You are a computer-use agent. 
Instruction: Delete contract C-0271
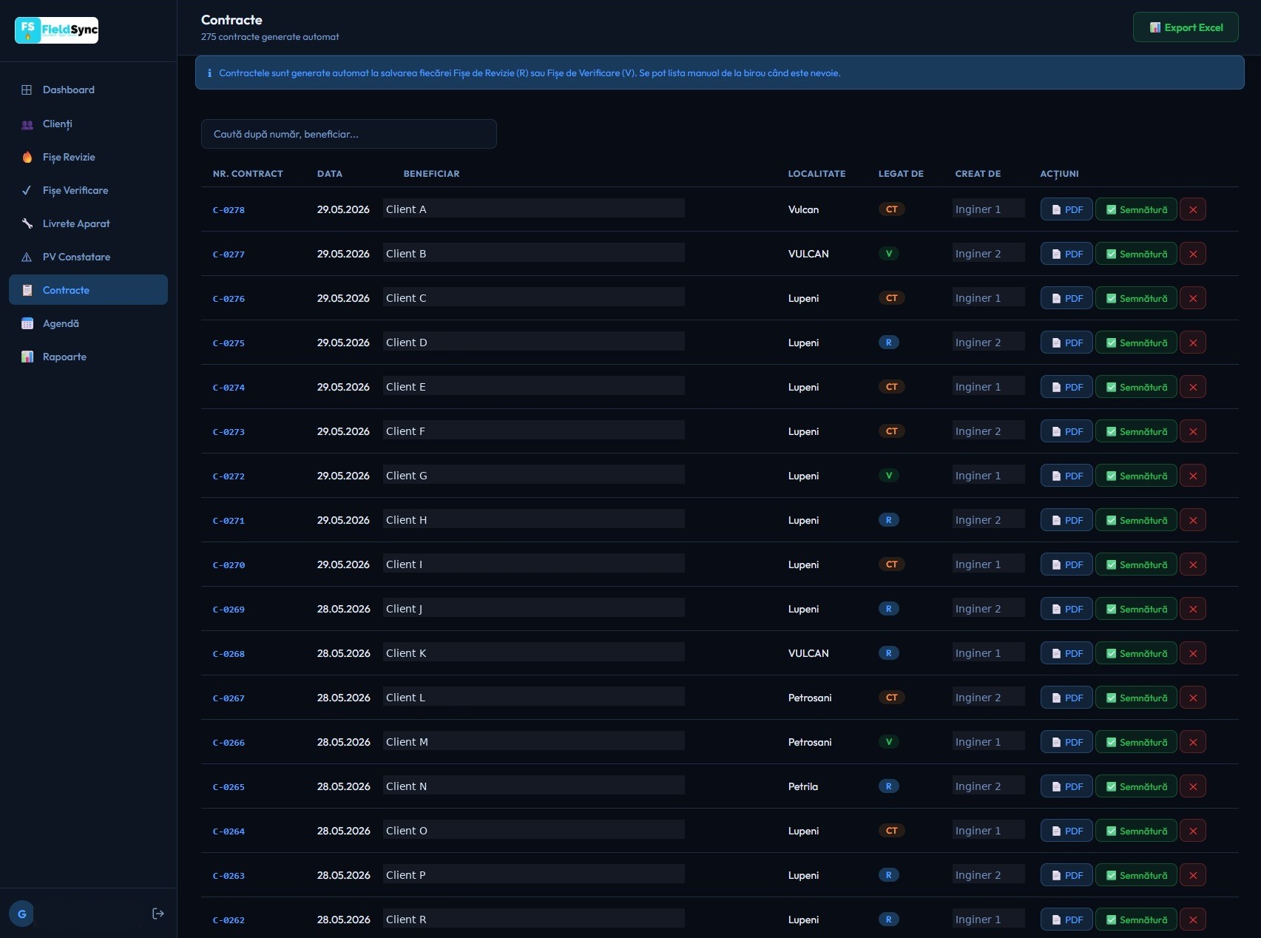[x=1193, y=520]
